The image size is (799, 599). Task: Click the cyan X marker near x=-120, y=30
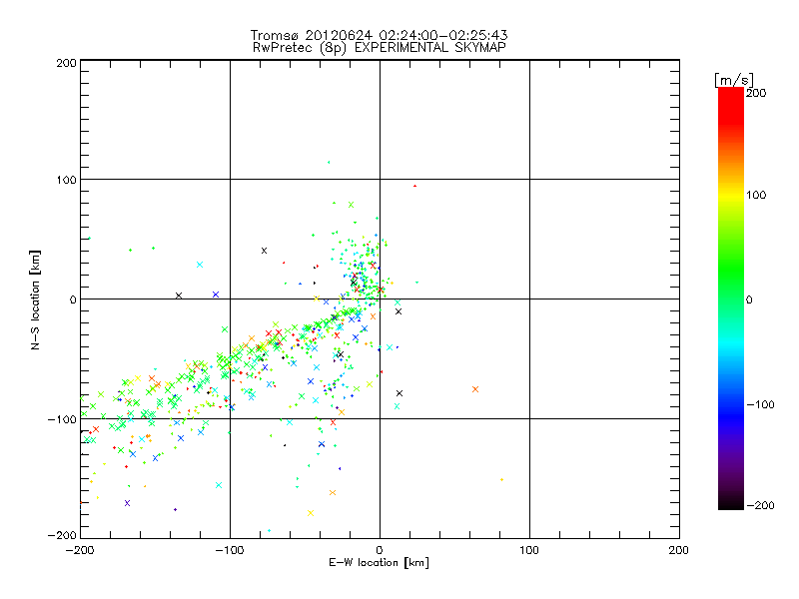(200, 265)
